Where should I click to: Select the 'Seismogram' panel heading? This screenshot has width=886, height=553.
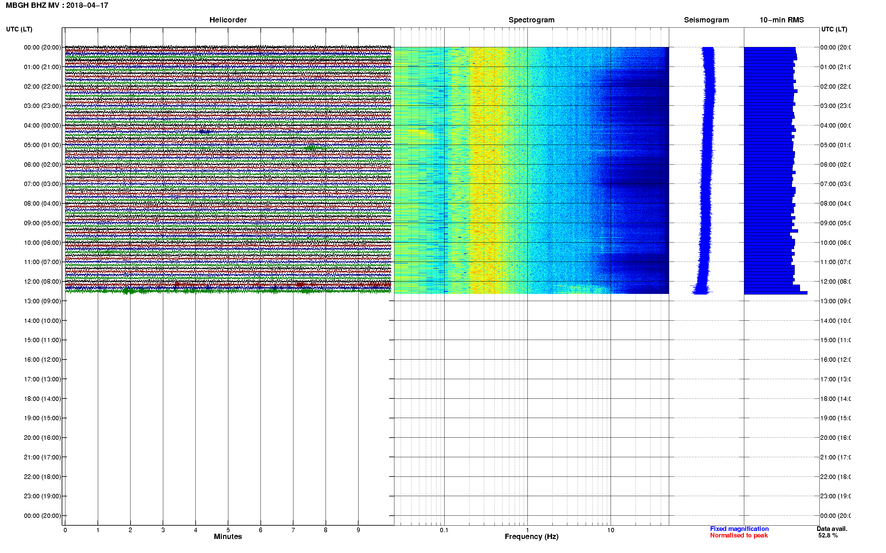click(x=706, y=20)
